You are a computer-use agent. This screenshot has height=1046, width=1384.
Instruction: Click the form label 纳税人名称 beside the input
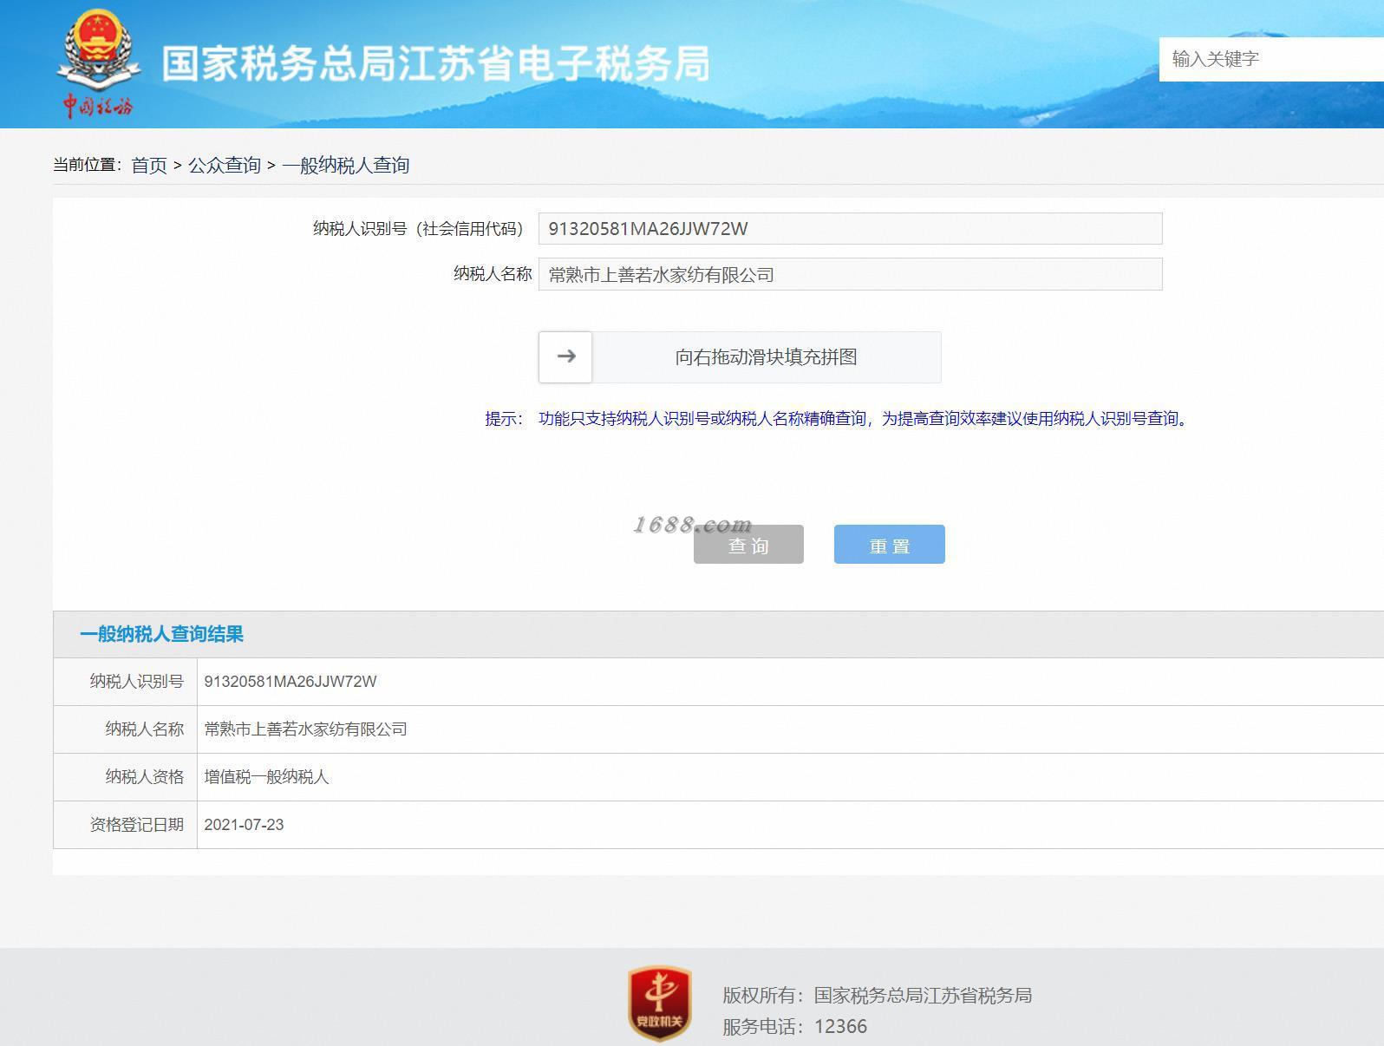click(x=493, y=274)
